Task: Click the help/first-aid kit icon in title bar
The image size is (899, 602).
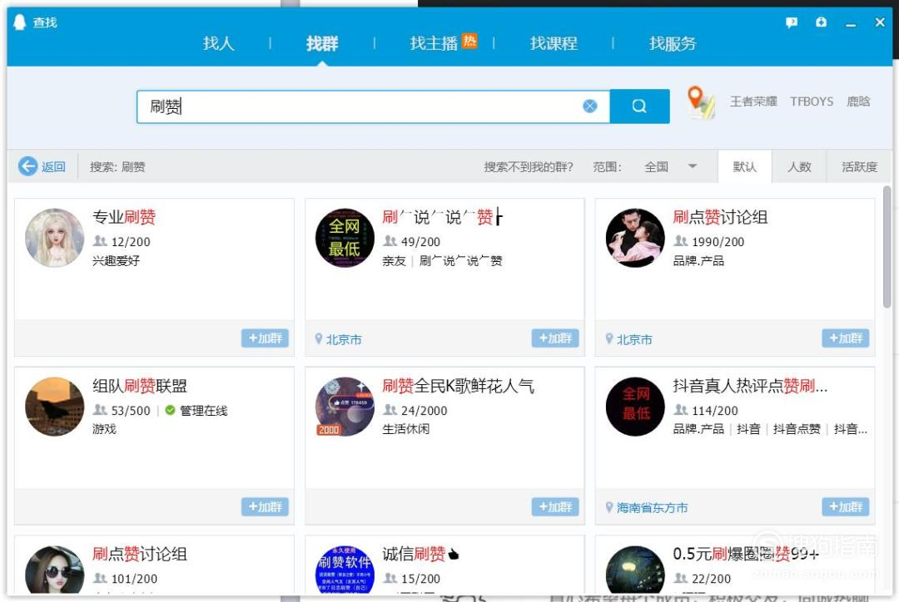Action: point(821,22)
